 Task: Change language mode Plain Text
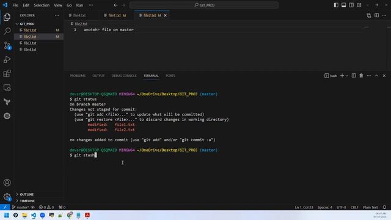370,207
